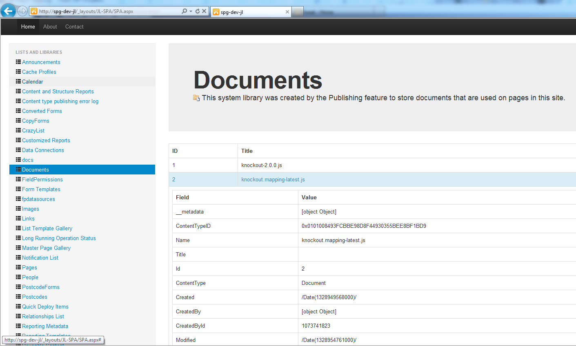
Task: Click the browser Back arrow button
Action: pos(8,11)
